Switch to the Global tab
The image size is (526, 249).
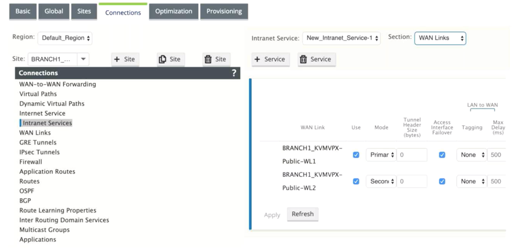pyautogui.click(x=54, y=11)
